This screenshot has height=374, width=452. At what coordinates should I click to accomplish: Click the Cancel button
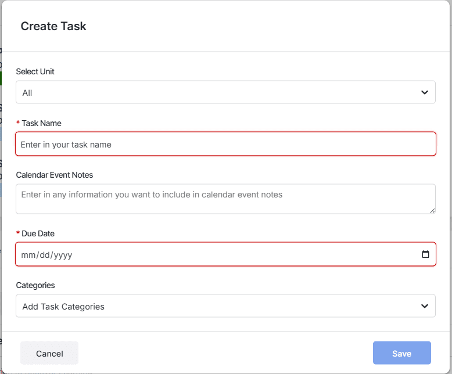[x=49, y=353]
